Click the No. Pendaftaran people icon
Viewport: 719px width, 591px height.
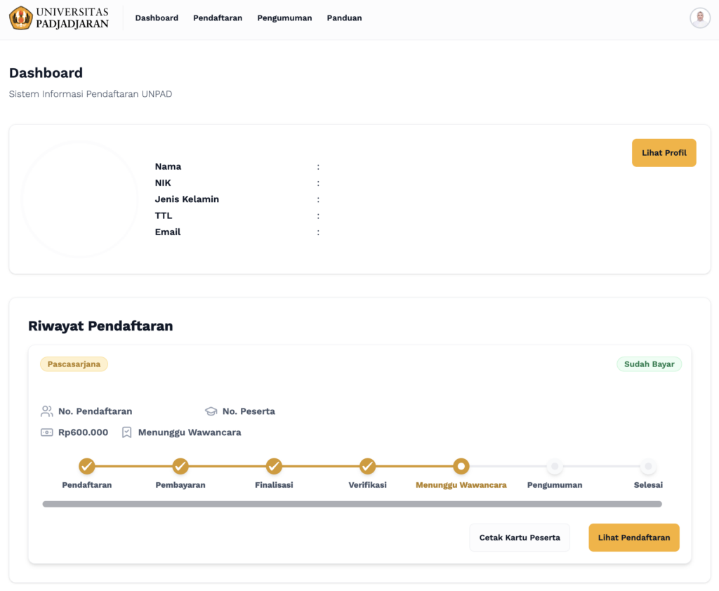tap(47, 411)
